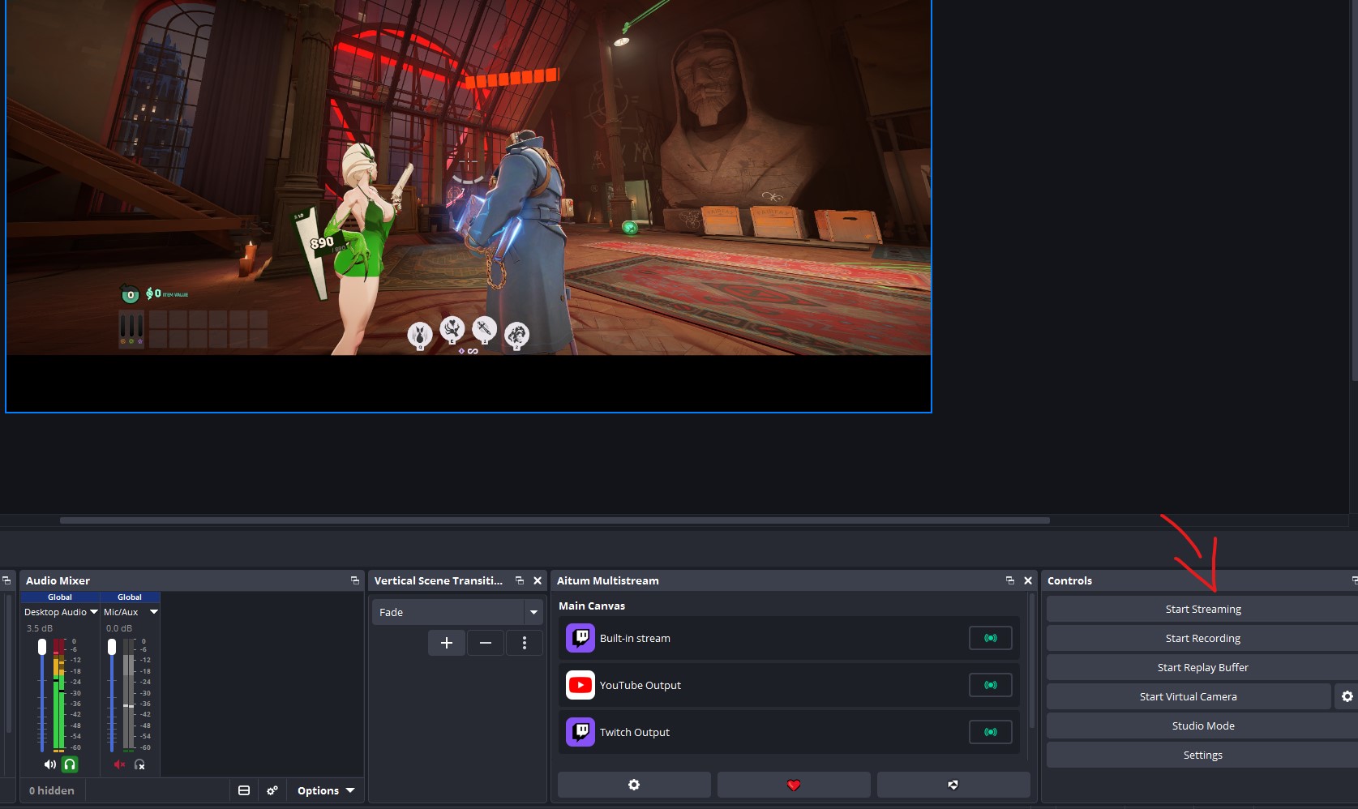Click the preview horizontal scrollbar
1358x809 pixels.
pos(555,520)
